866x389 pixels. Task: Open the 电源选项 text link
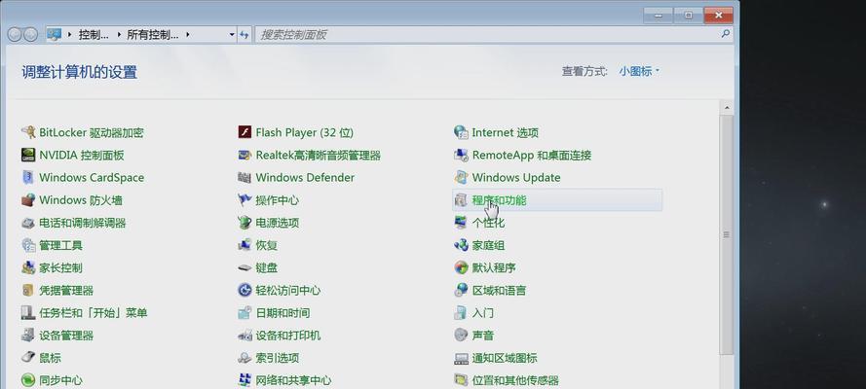click(x=278, y=223)
